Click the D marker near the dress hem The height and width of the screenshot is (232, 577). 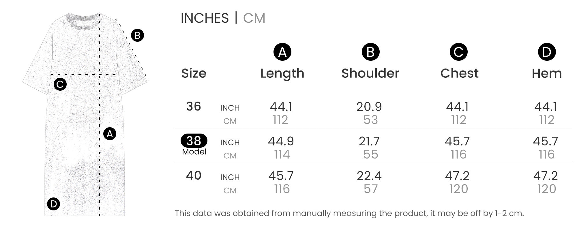[x=53, y=204]
